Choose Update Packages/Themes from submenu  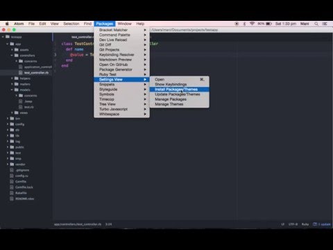tap(180, 94)
